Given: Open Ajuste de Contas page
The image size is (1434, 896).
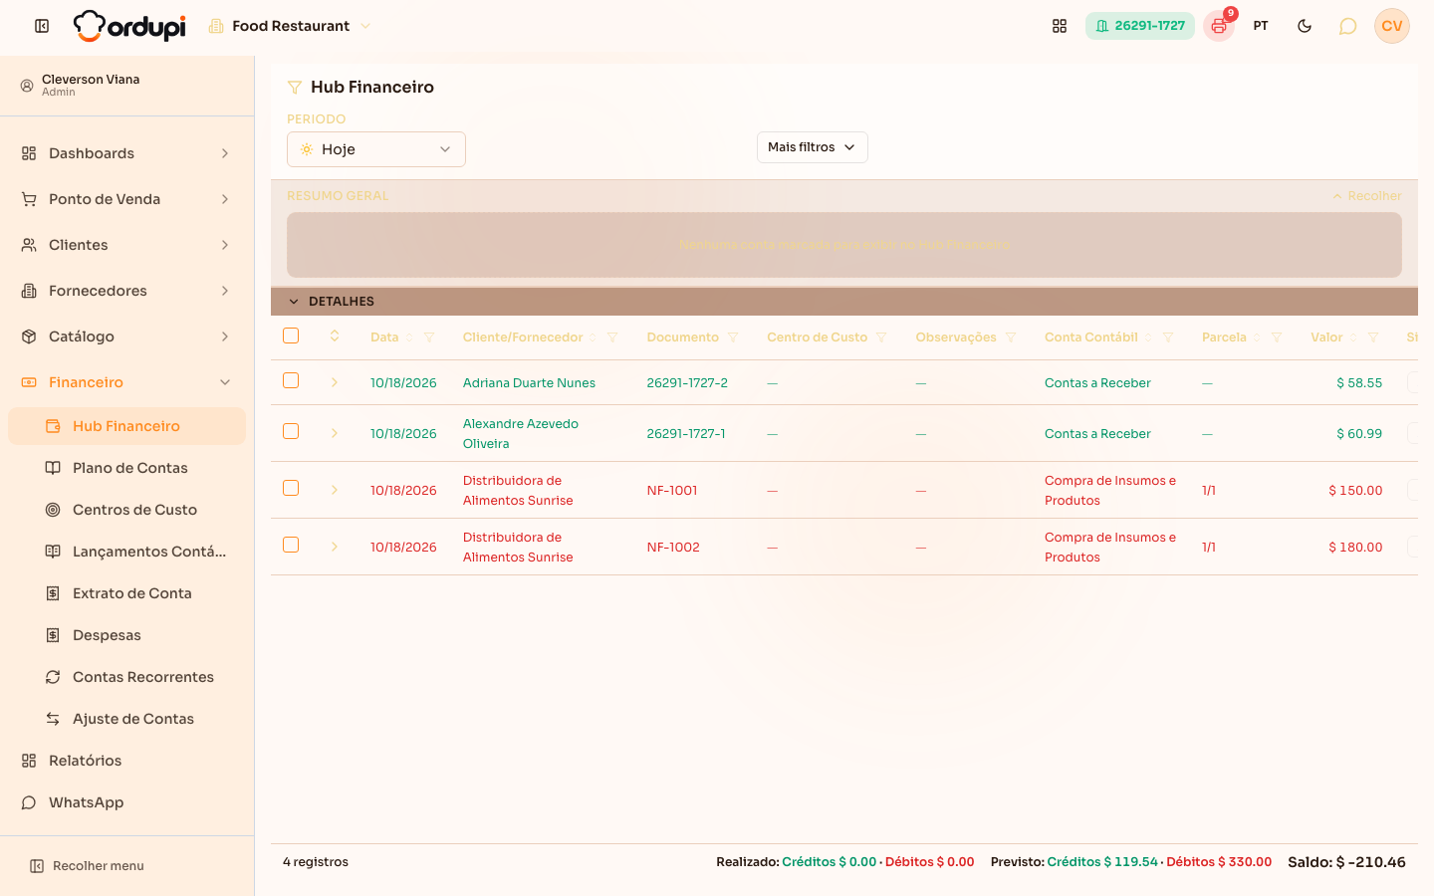Looking at the screenshot, I should (126, 719).
